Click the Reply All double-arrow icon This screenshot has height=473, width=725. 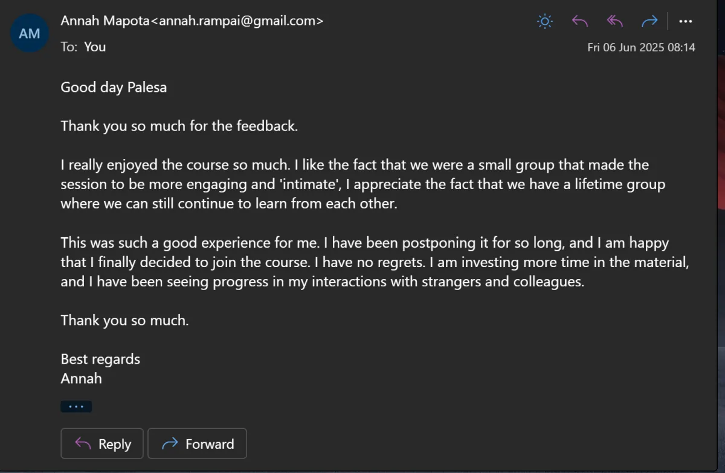[x=614, y=22]
